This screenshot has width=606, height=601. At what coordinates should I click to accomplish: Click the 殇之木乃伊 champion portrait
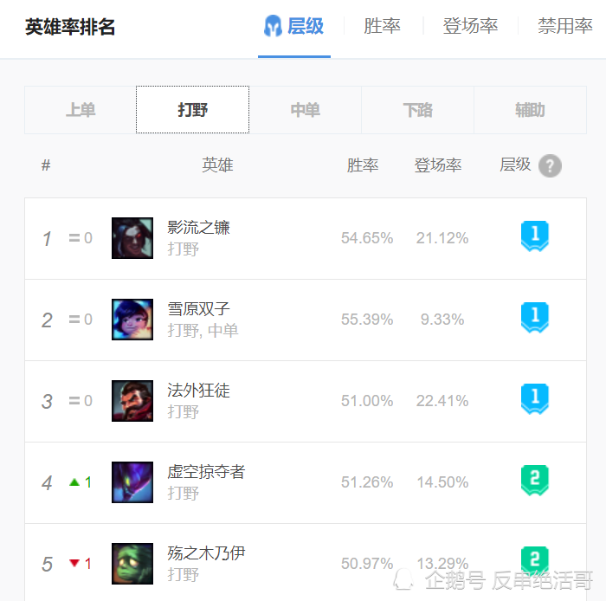point(132,564)
